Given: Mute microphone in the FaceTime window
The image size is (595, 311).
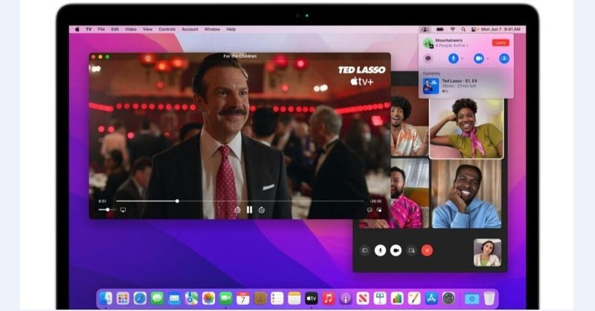Looking at the screenshot, I should click(x=380, y=250).
